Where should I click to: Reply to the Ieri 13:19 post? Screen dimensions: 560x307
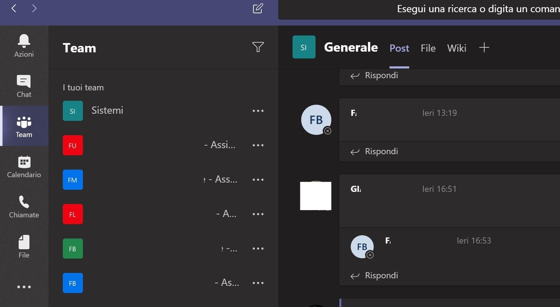coord(374,151)
